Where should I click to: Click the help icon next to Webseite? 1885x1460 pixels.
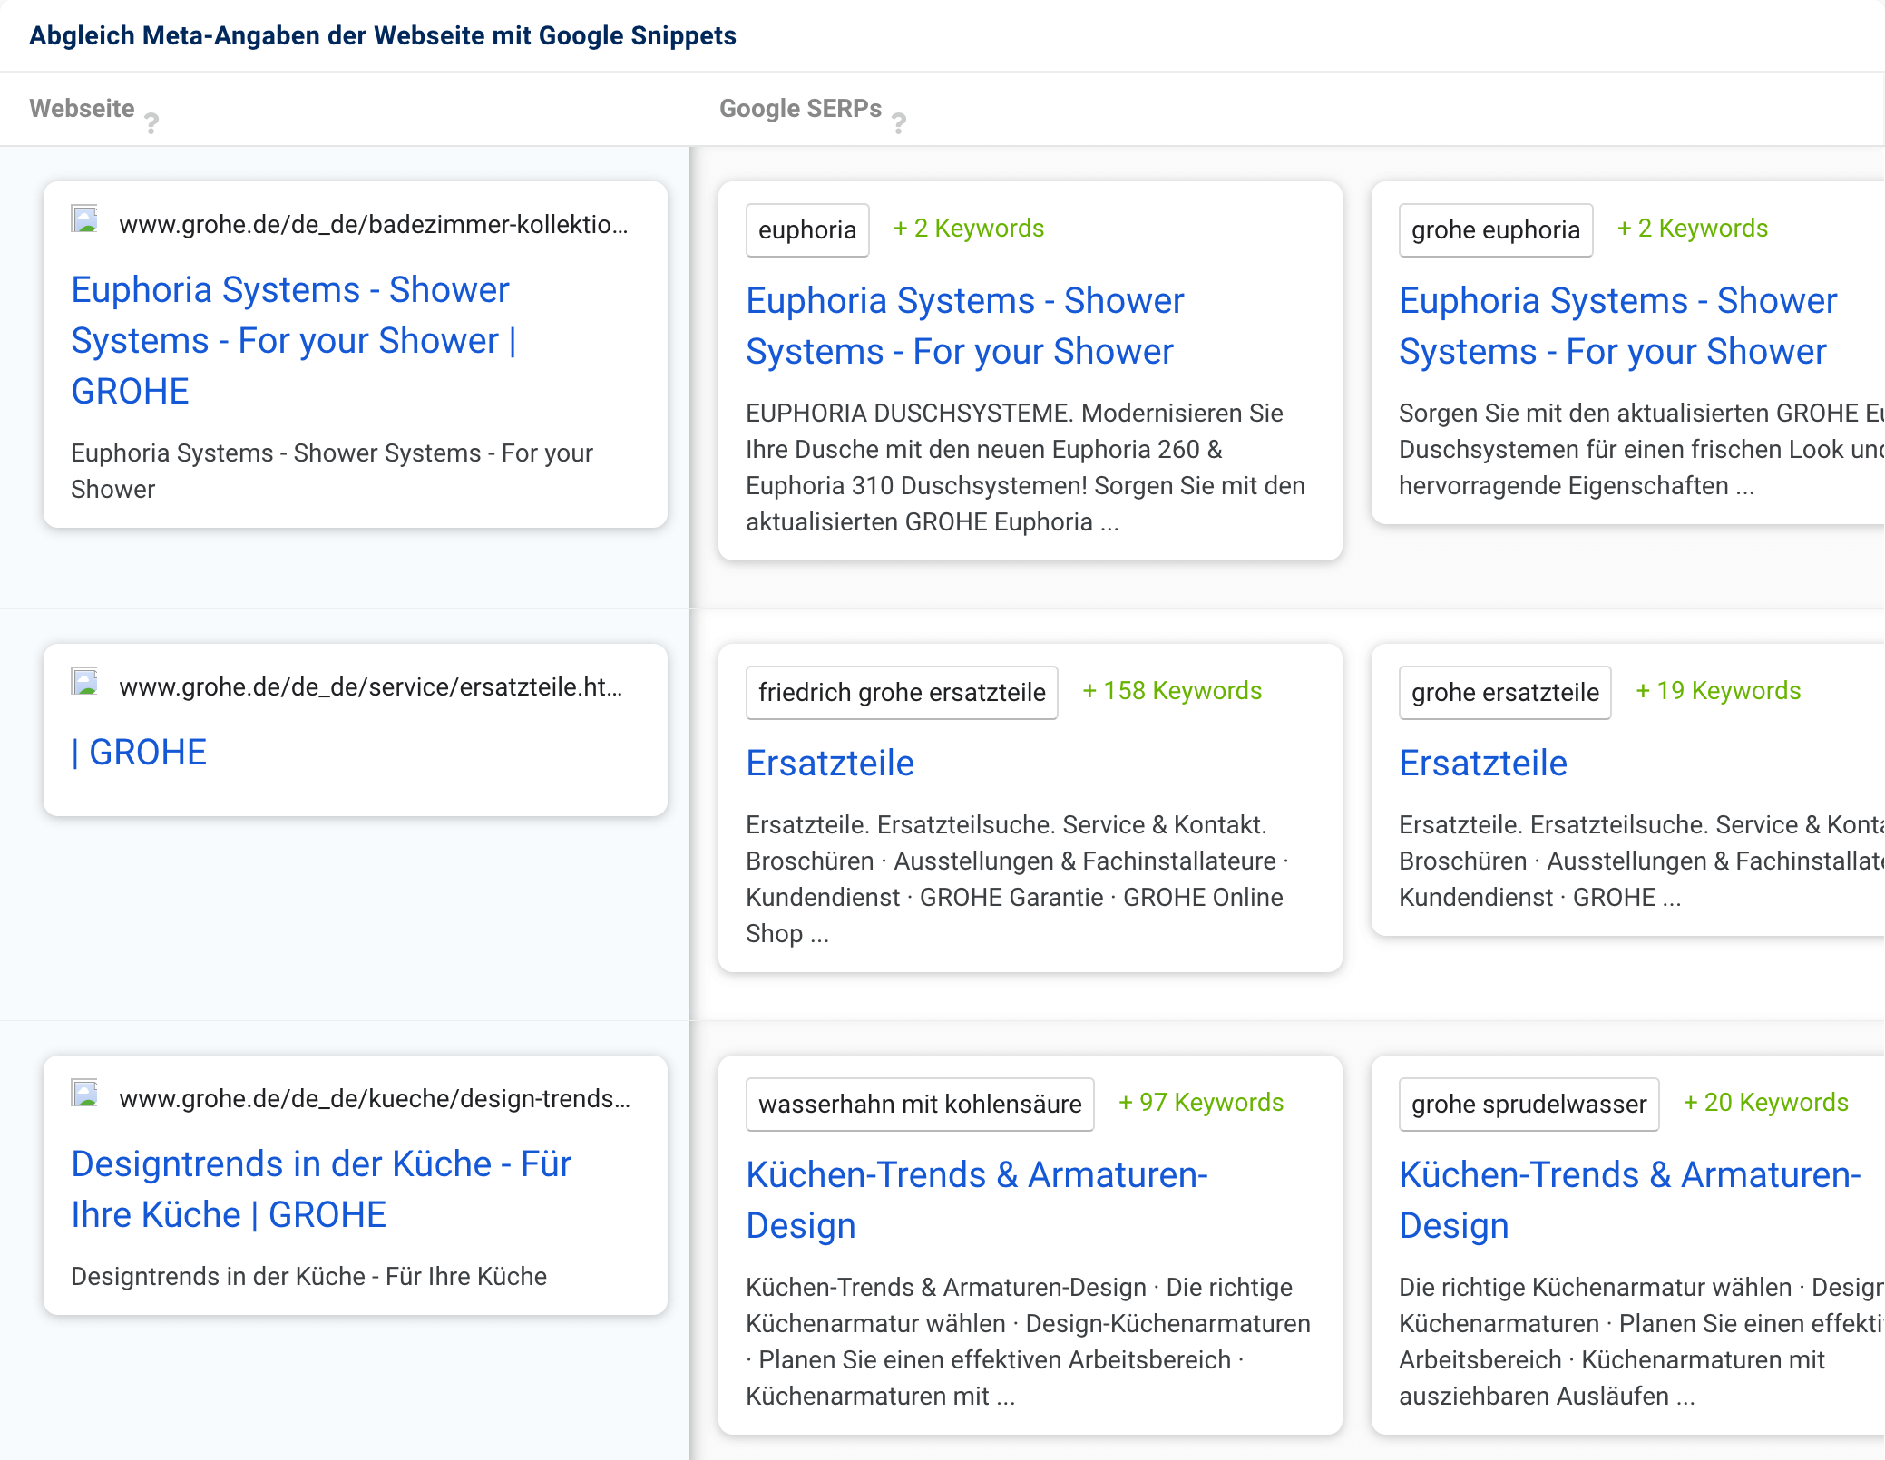151,122
